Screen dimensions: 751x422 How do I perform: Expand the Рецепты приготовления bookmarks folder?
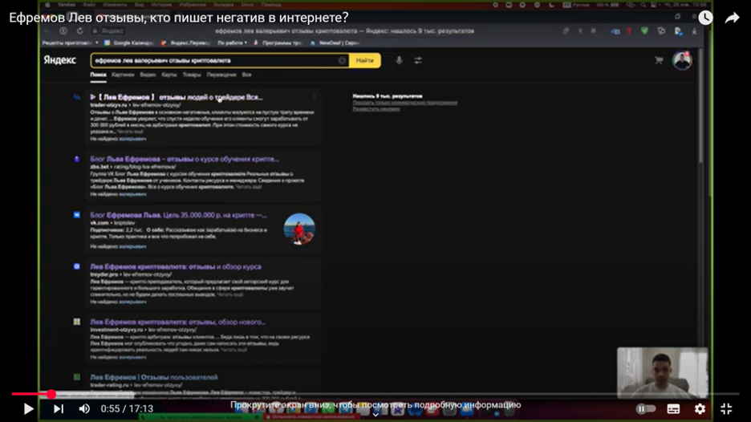(70, 43)
